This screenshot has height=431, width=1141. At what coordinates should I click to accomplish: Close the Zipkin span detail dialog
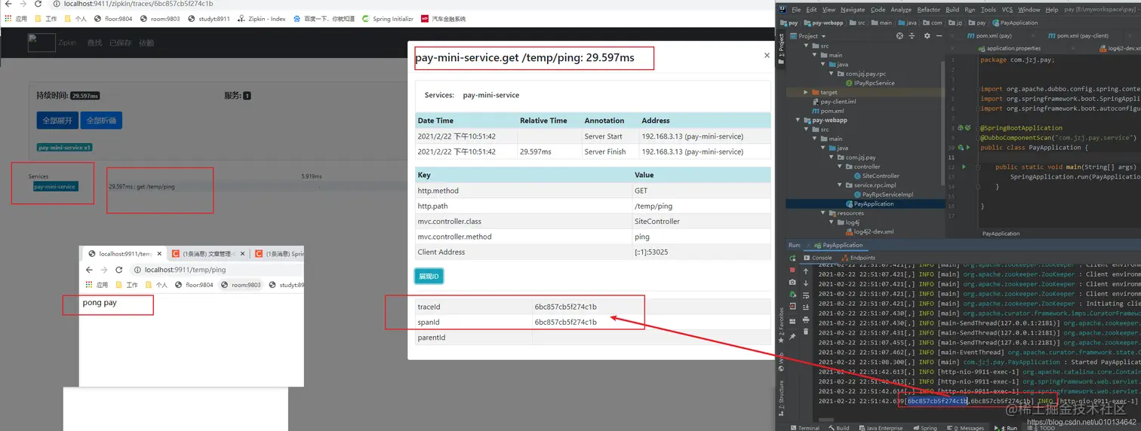767,55
